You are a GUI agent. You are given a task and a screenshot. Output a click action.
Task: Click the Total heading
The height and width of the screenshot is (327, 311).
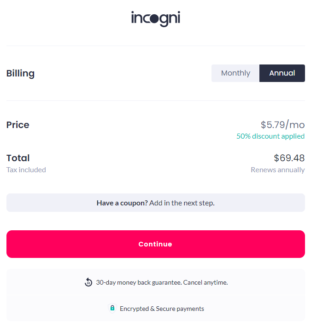click(x=18, y=158)
